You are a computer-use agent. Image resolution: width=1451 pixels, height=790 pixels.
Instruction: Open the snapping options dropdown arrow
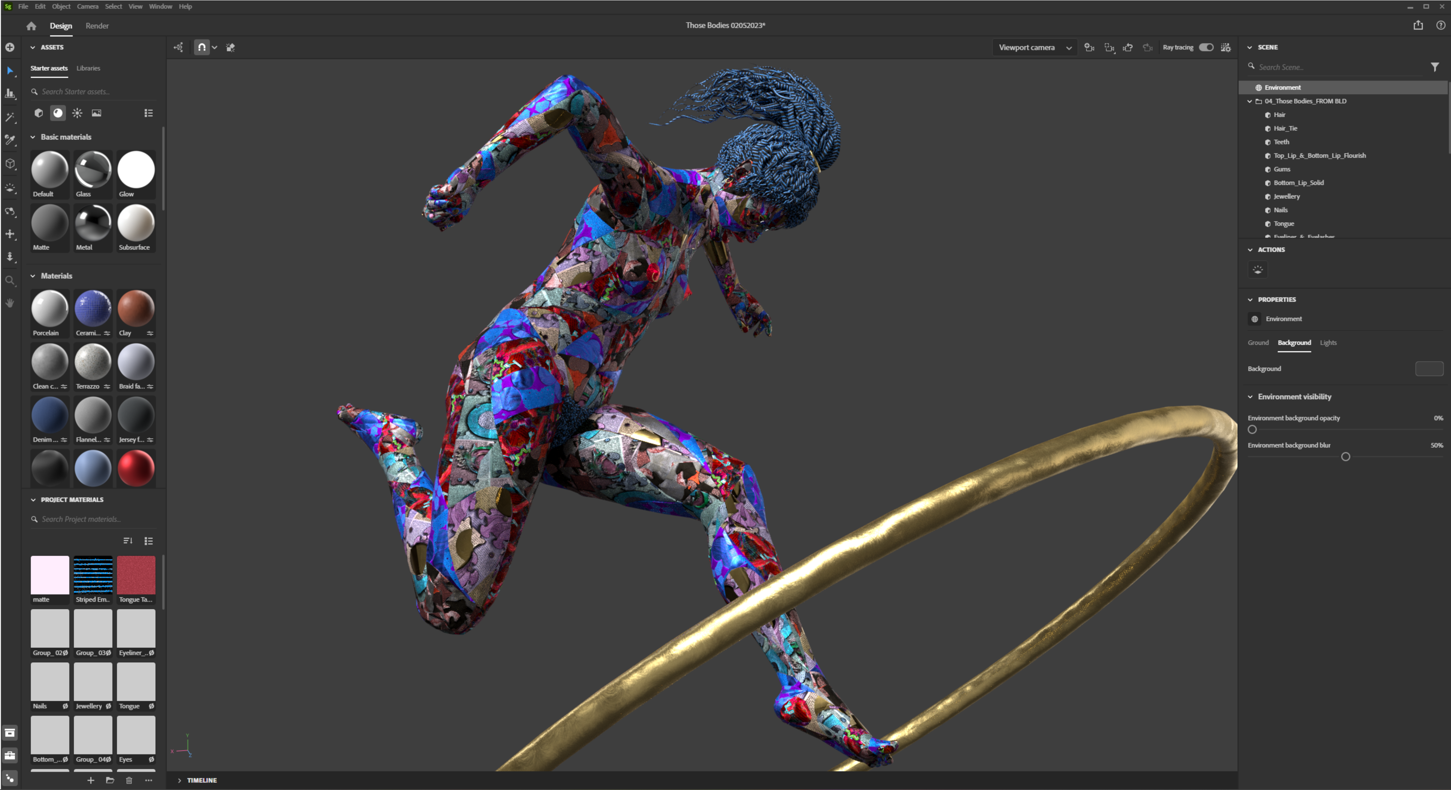[215, 47]
